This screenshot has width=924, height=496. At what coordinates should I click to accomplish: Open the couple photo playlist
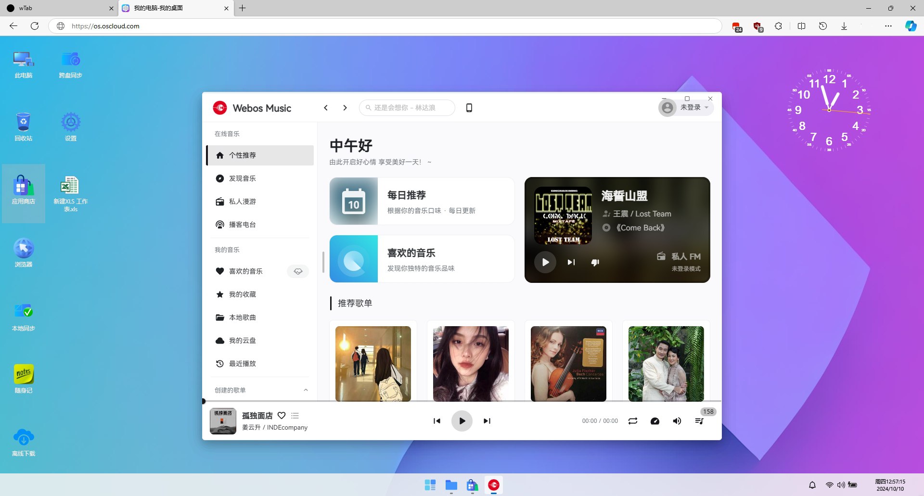click(666, 364)
